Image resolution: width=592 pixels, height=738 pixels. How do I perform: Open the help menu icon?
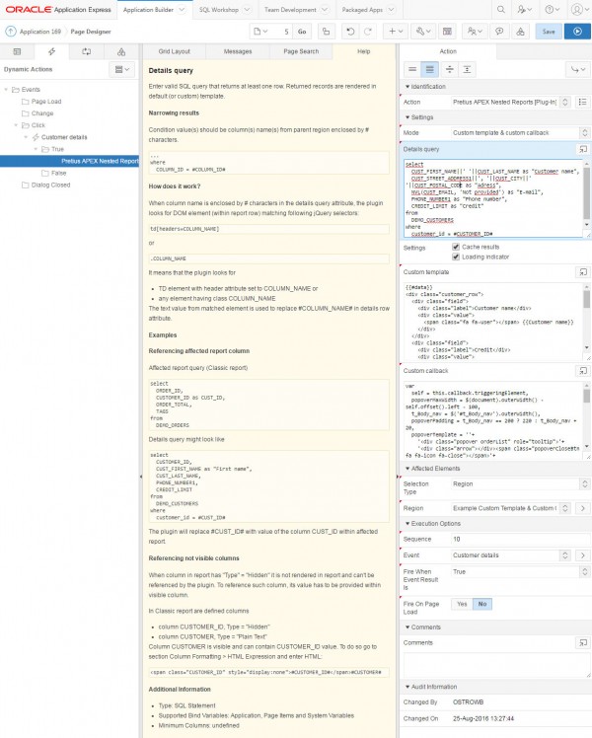[x=552, y=10]
